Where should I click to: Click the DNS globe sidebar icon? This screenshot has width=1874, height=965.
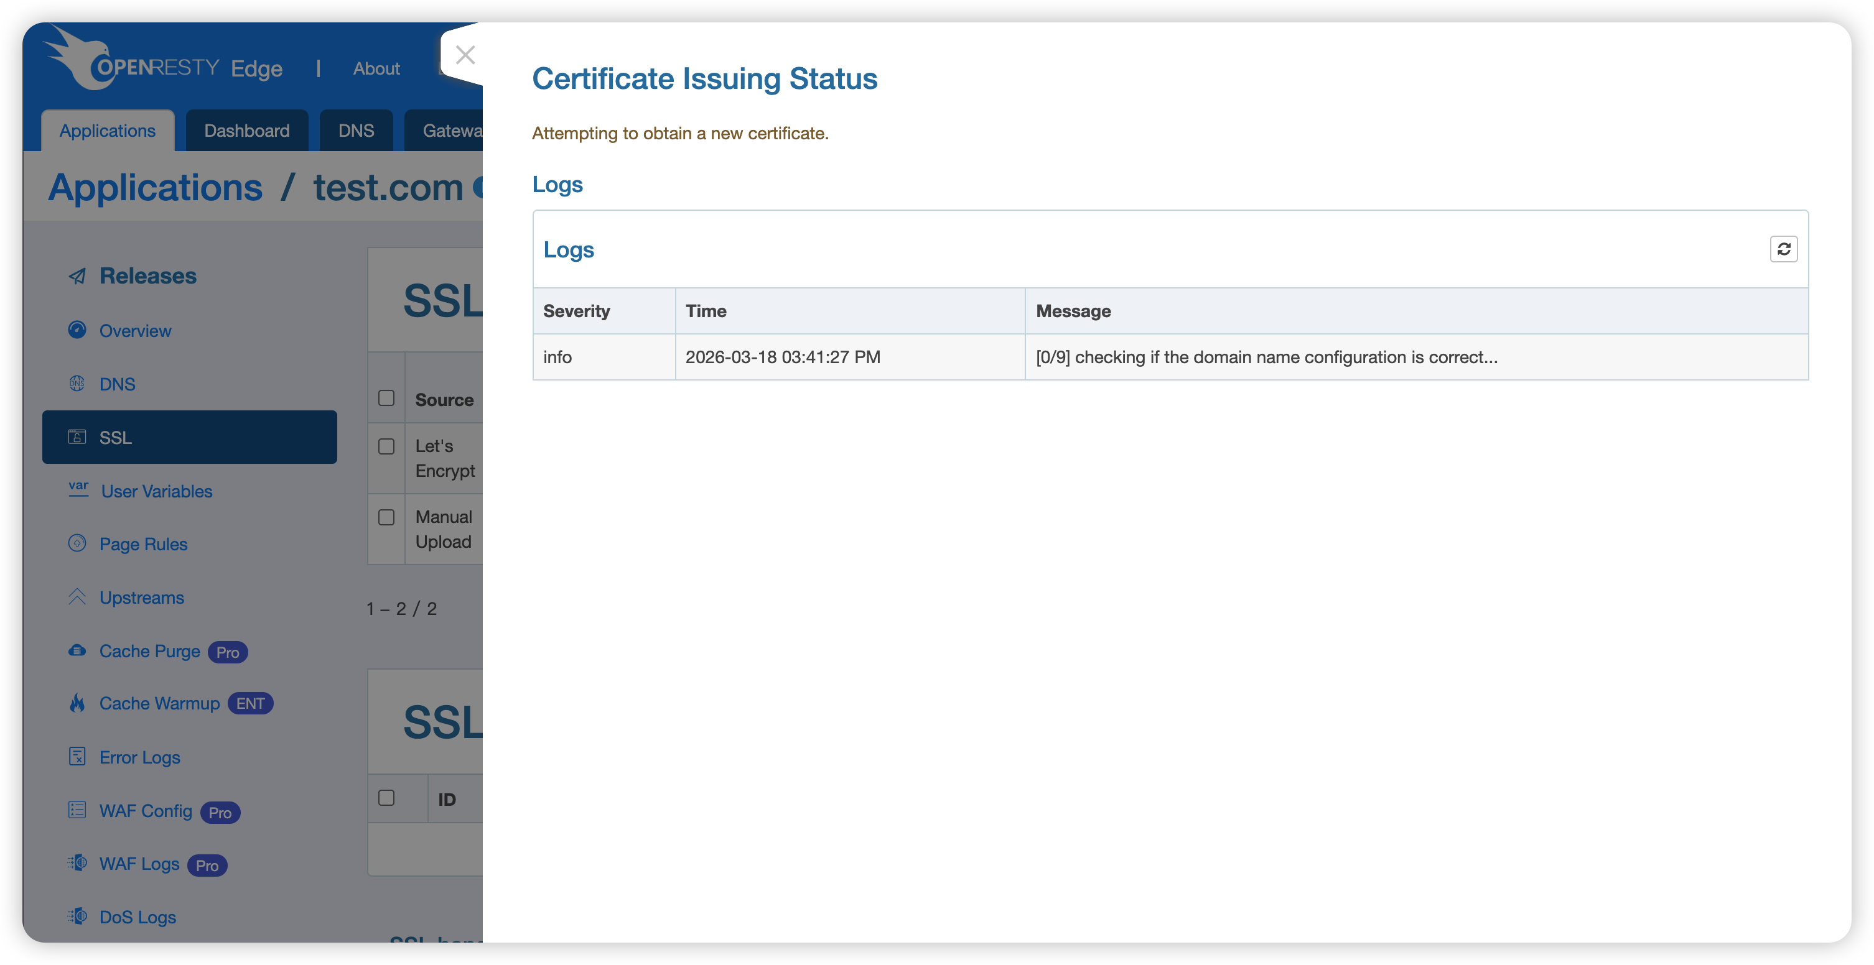coord(77,383)
